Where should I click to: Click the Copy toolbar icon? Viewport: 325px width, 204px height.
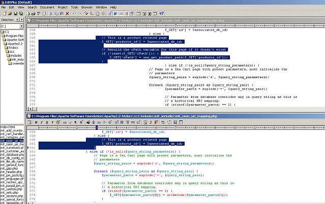click(56, 14)
